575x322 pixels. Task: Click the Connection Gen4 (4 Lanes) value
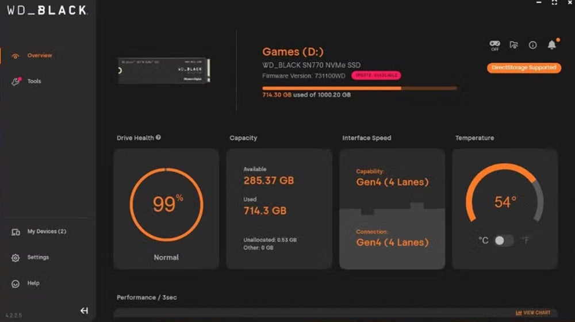(392, 243)
